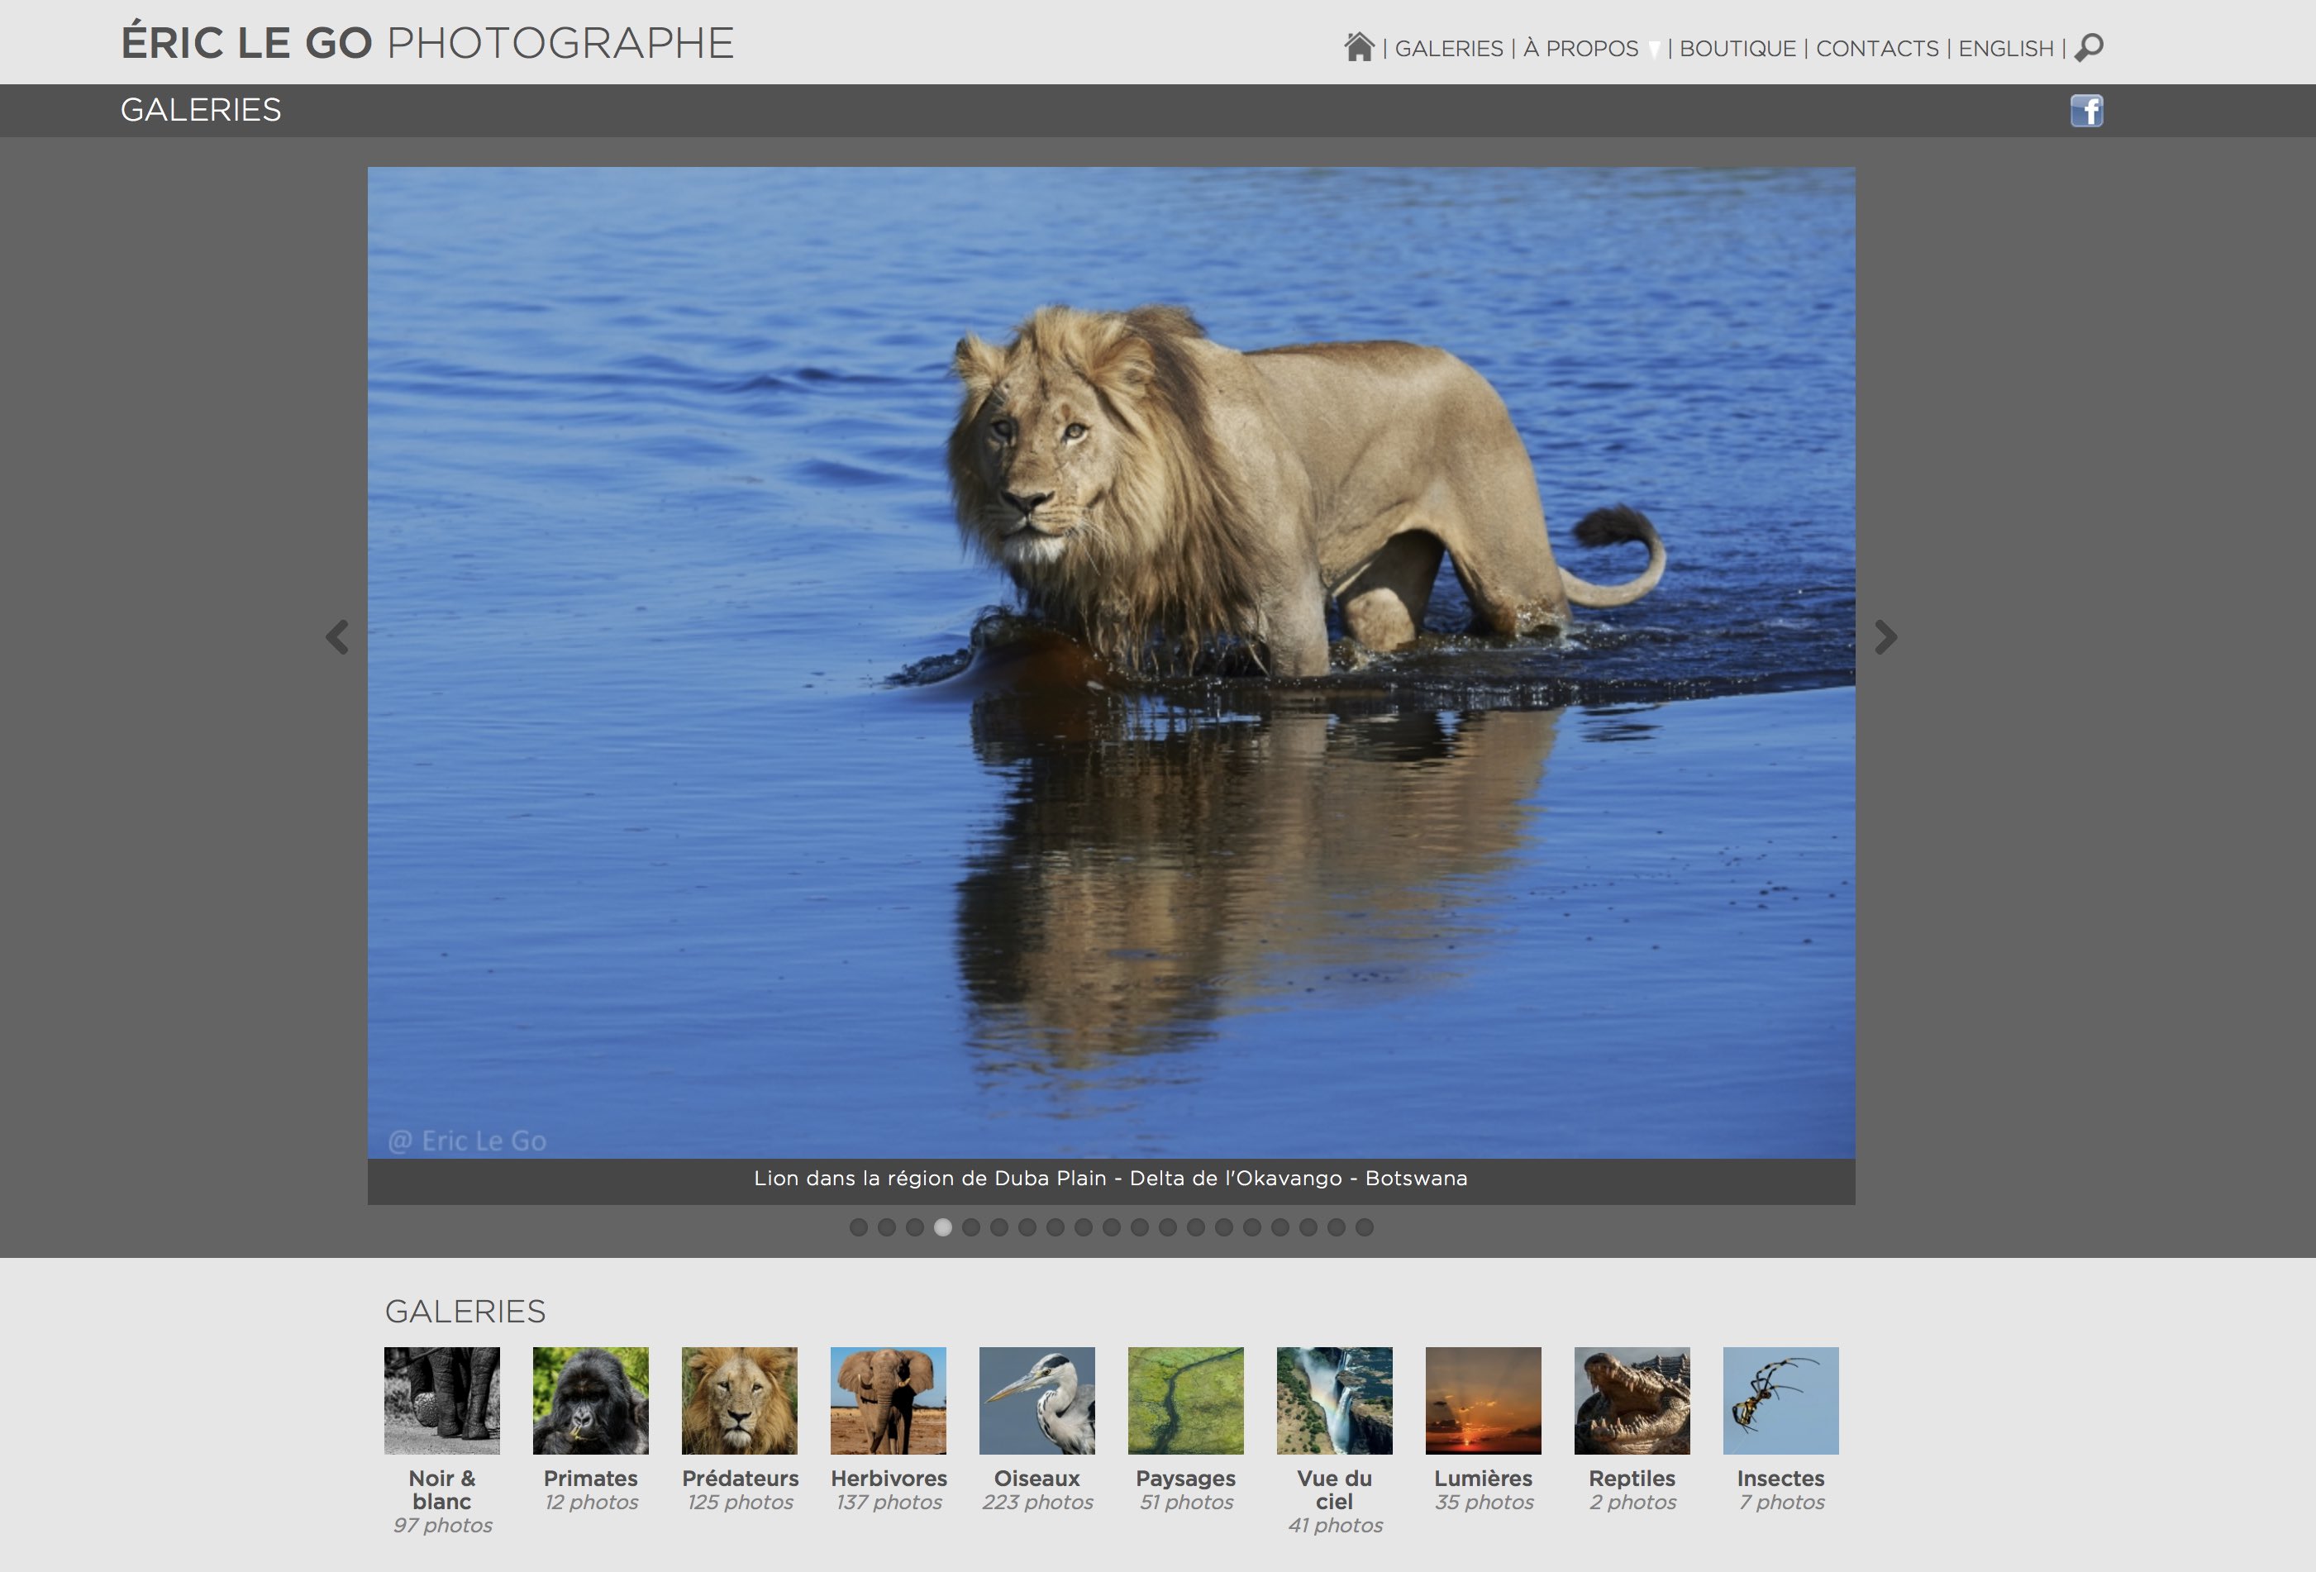Select the first slideshow dot
Screen dimensions: 2316x1572
[858, 1227]
